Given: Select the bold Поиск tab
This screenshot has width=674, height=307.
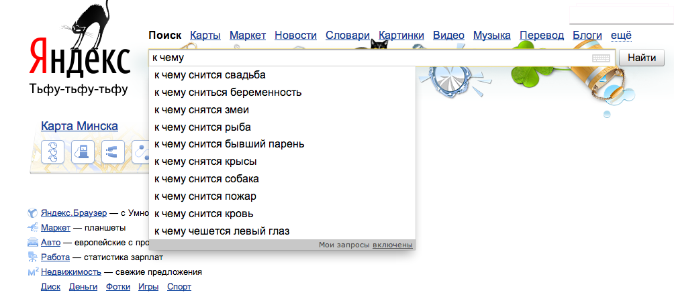Looking at the screenshot, I should coord(165,36).
